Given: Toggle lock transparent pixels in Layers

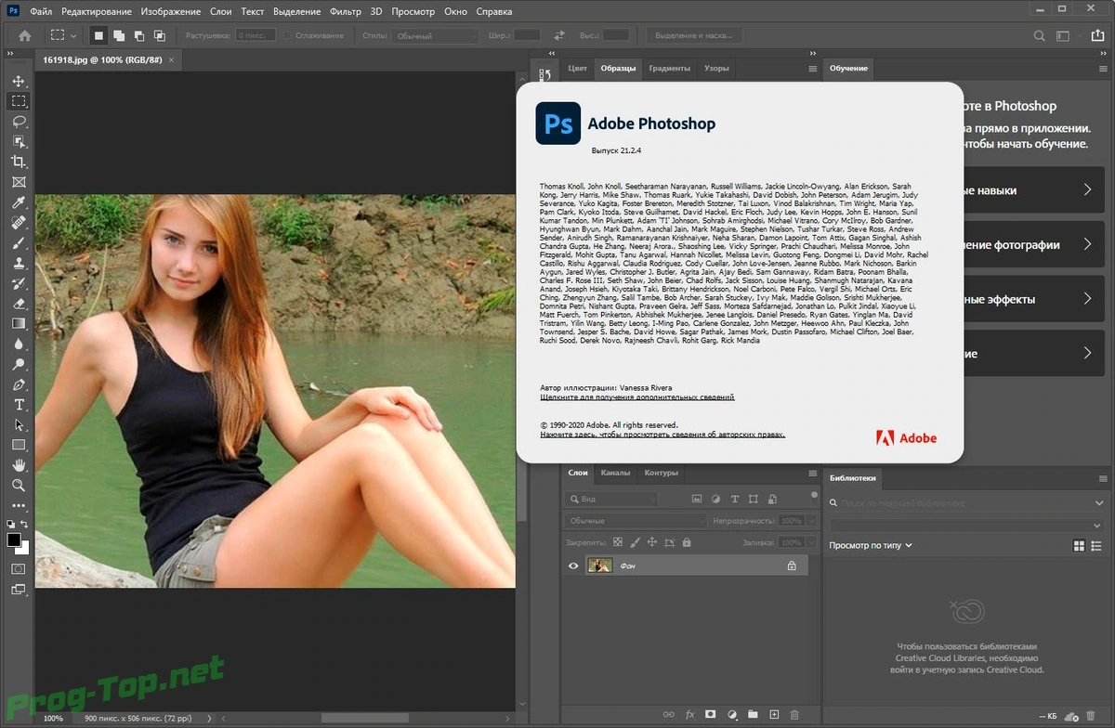Looking at the screenshot, I should click(618, 542).
